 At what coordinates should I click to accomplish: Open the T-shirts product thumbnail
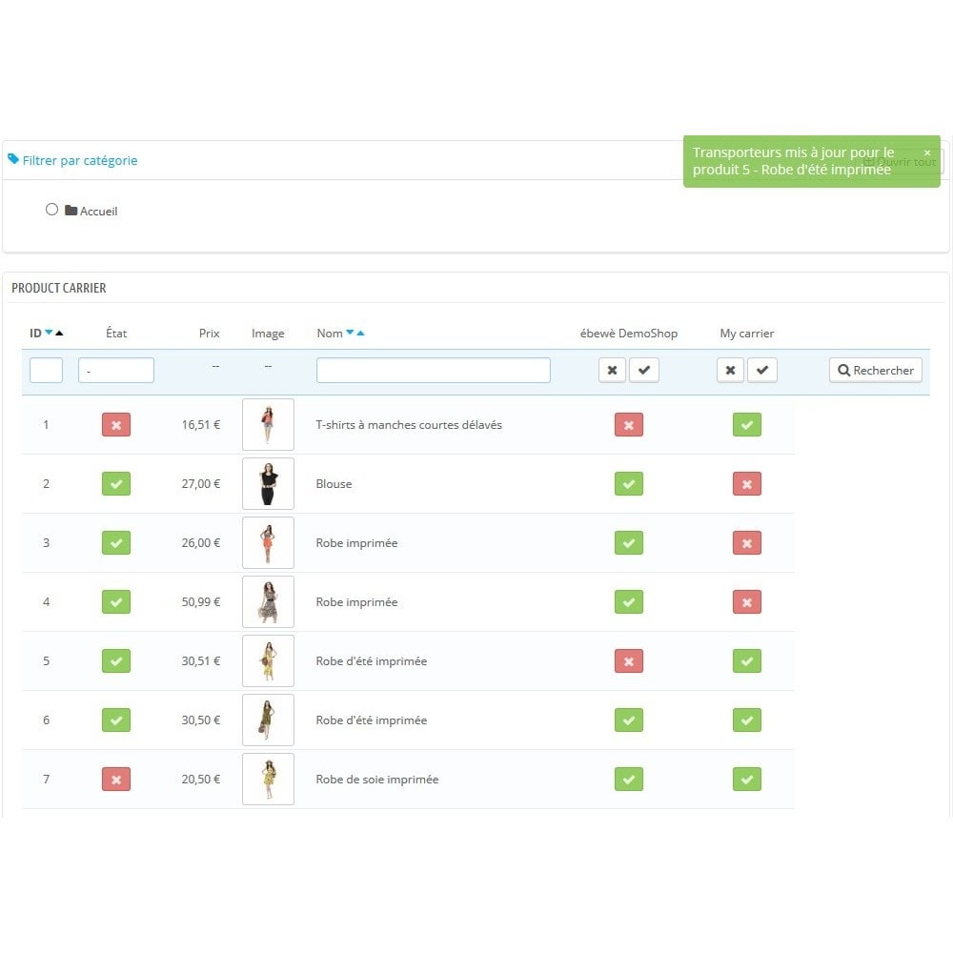tap(268, 425)
